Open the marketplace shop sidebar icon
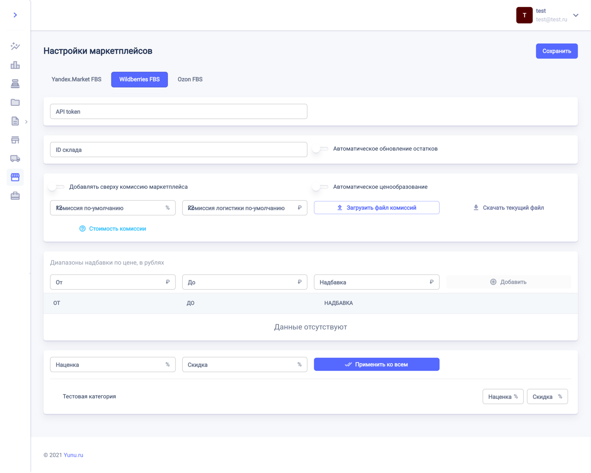This screenshot has height=473, width=591. (x=15, y=177)
